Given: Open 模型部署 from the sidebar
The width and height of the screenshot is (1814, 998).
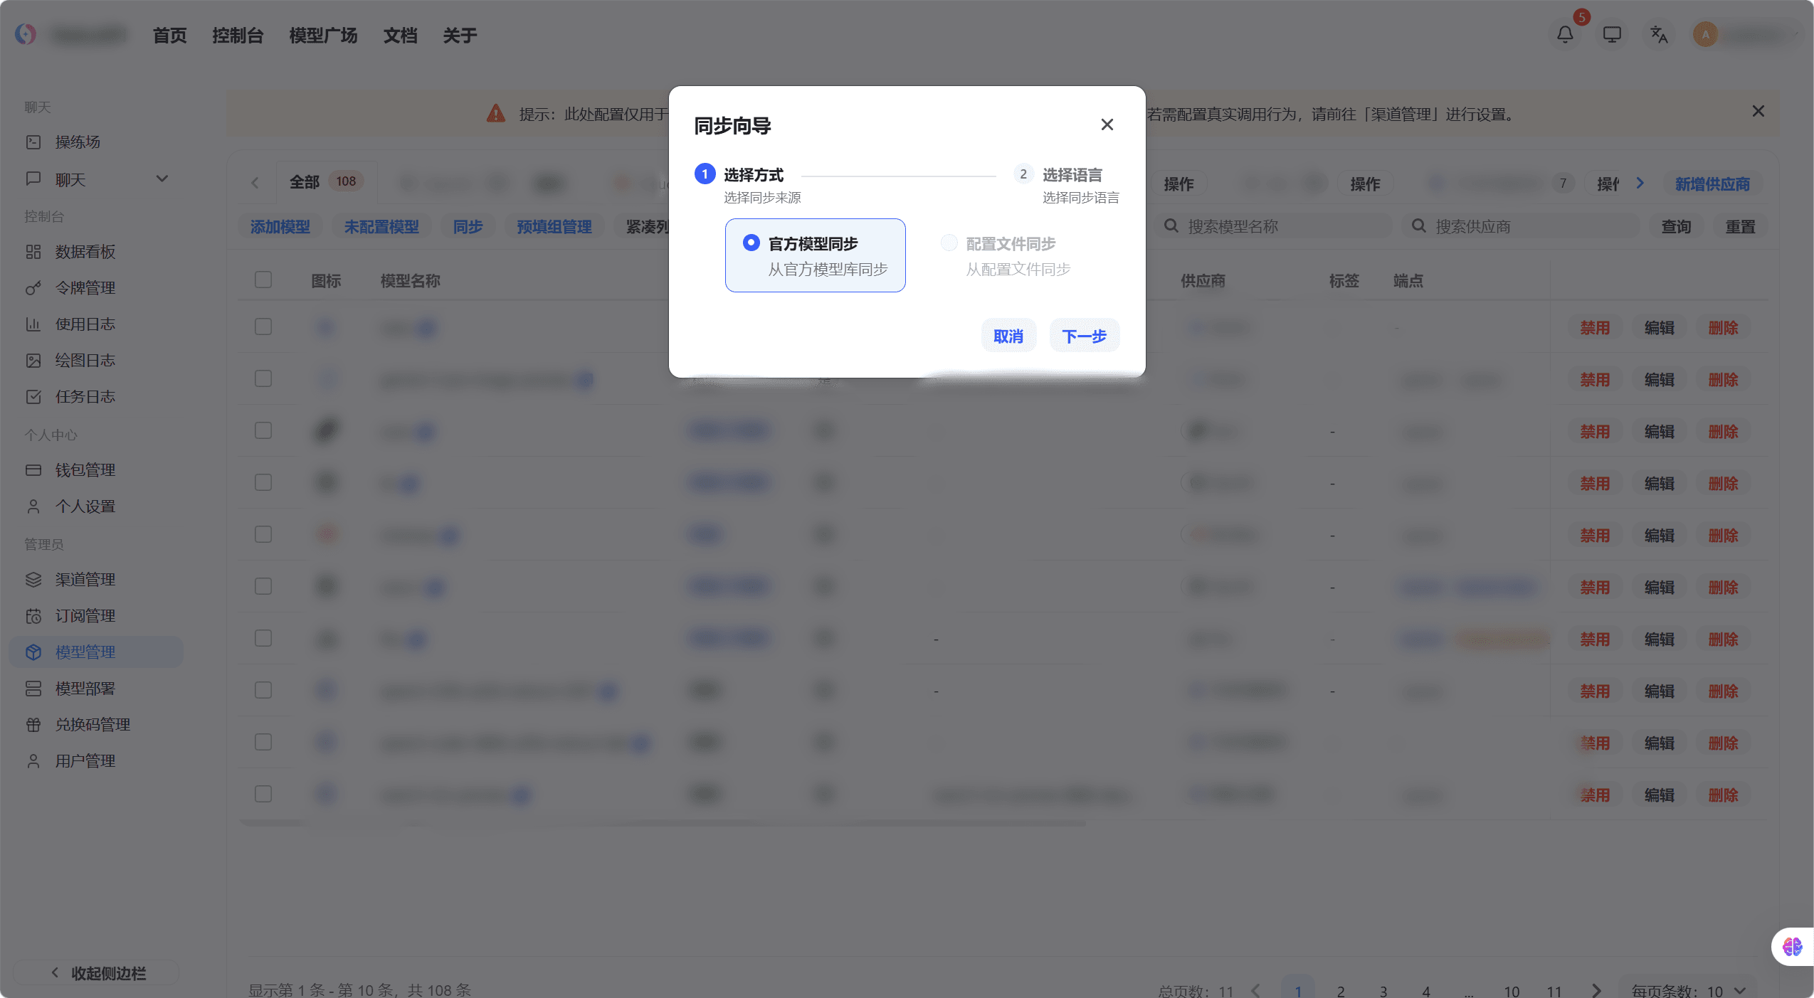Looking at the screenshot, I should pyautogui.click(x=85, y=688).
